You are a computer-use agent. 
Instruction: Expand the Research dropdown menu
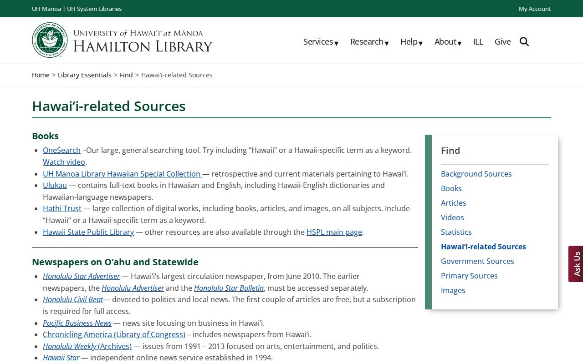369,42
